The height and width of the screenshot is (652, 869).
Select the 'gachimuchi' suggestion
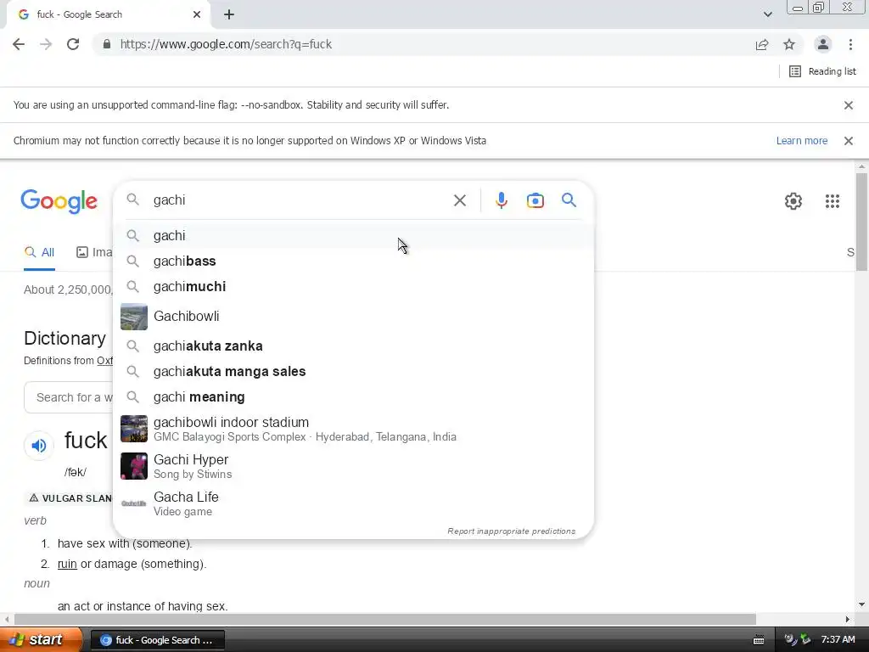[x=354, y=287]
